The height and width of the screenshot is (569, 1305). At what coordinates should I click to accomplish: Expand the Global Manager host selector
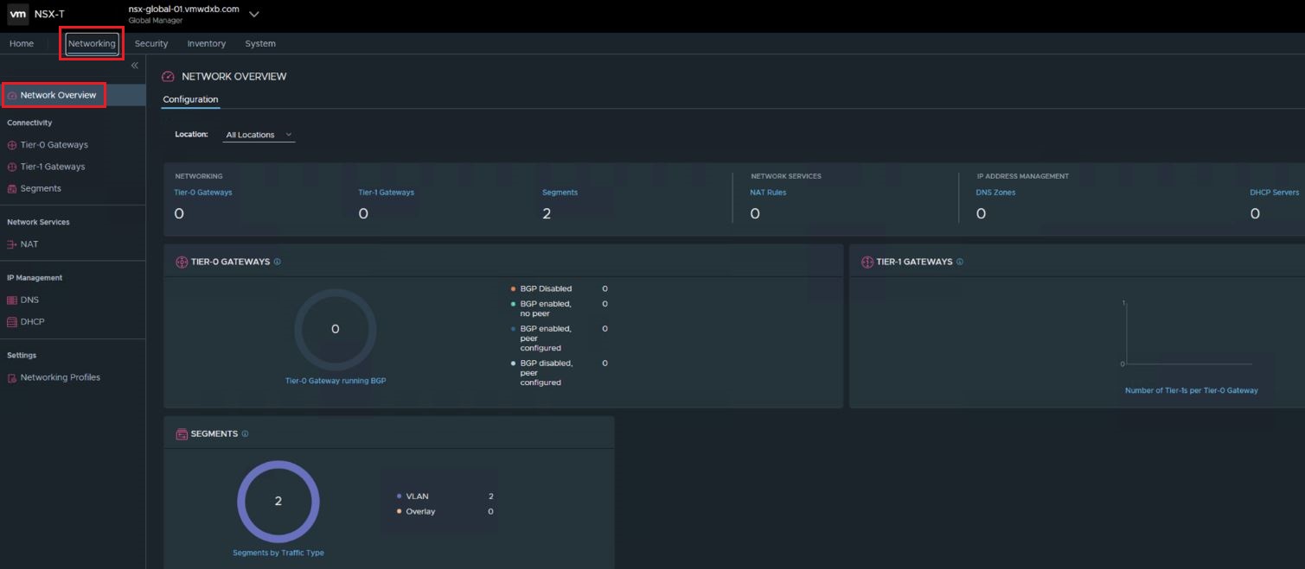coord(253,14)
